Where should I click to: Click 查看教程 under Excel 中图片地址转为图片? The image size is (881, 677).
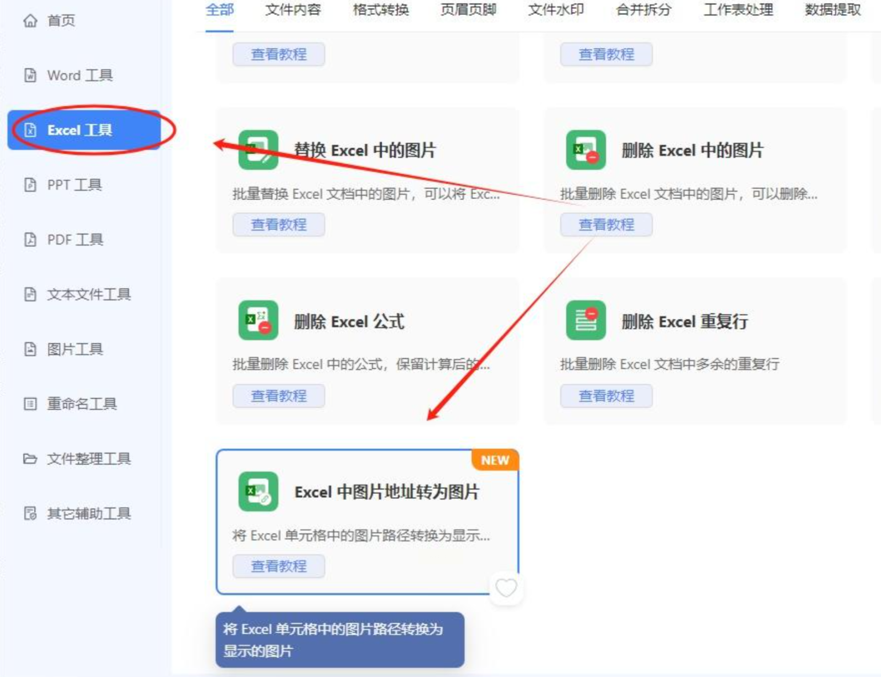(279, 566)
